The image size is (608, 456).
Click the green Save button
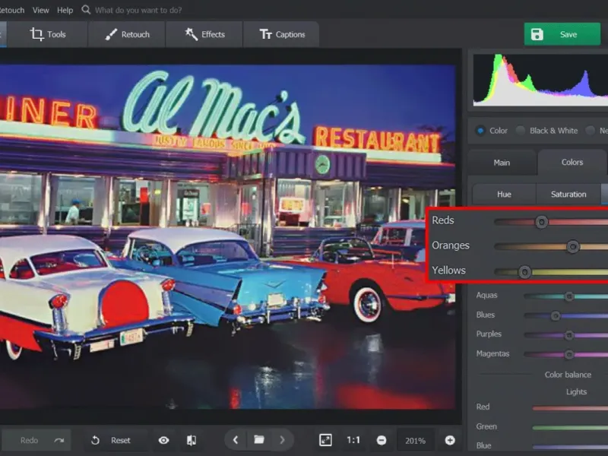(x=562, y=34)
